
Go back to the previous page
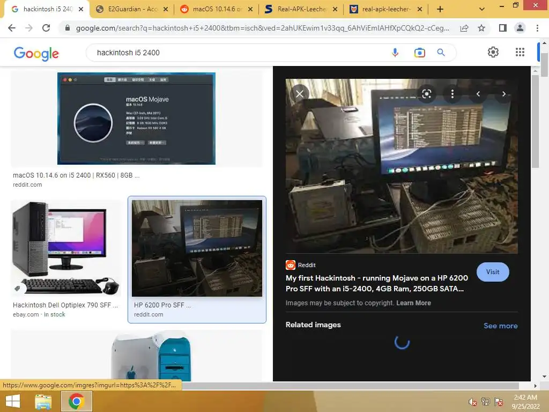pyautogui.click(x=12, y=28)
